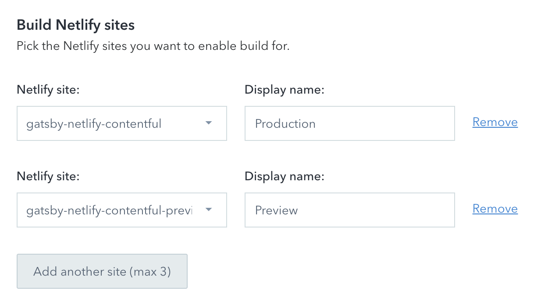Image resolution: width=548 pixels, height=308 pixels.
Task: Click the 'Pick the Netlify sites' description text
Action: pos(153,46)
